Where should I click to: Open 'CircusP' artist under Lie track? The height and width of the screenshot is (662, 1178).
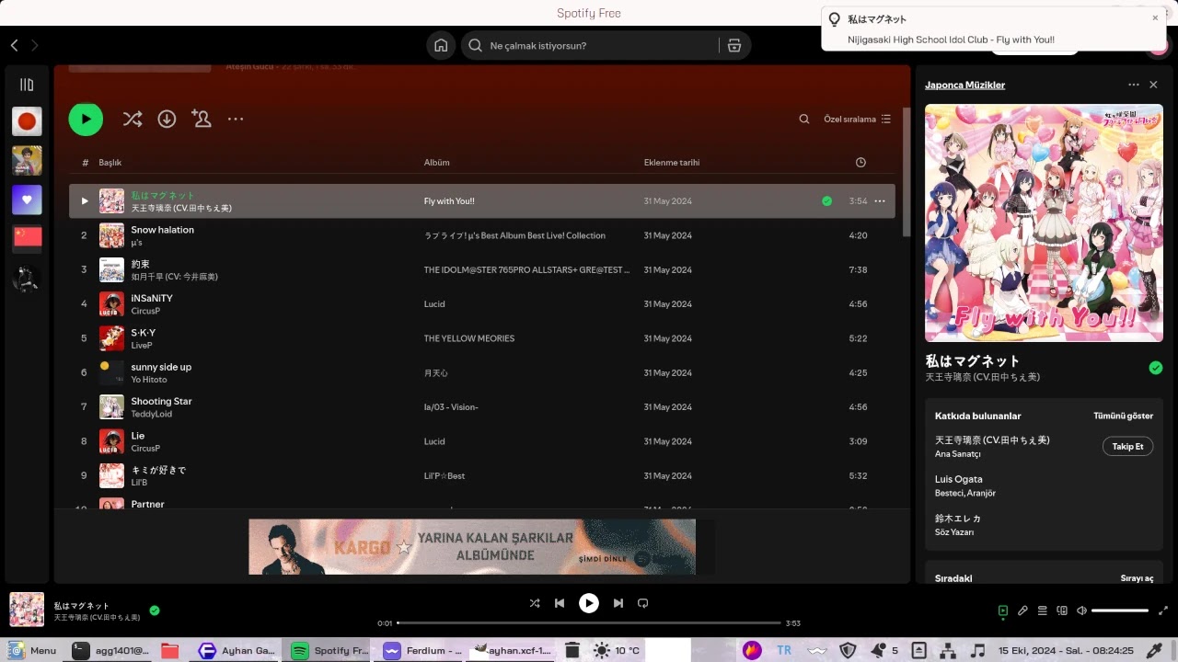(145, 449)
